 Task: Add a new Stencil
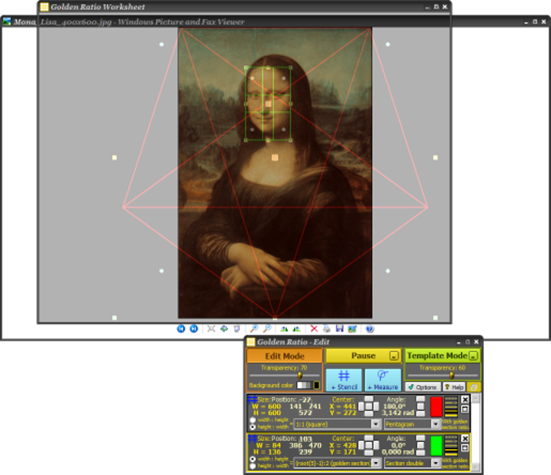tap(344, 380)
